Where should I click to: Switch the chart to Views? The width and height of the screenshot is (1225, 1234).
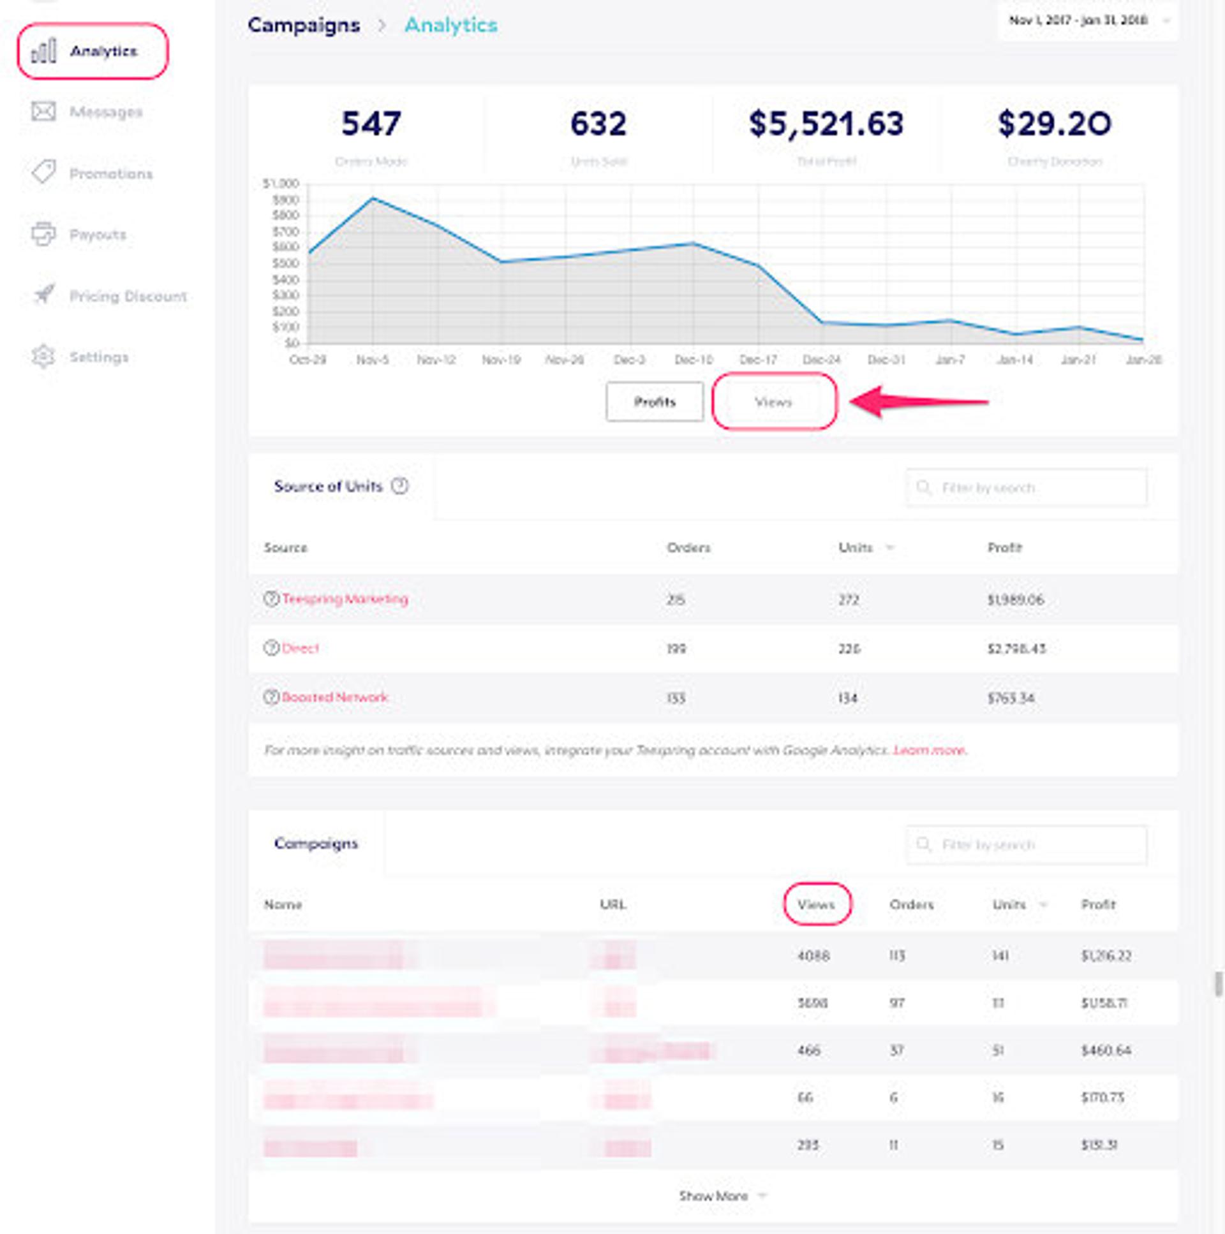[x=774, y=402]
